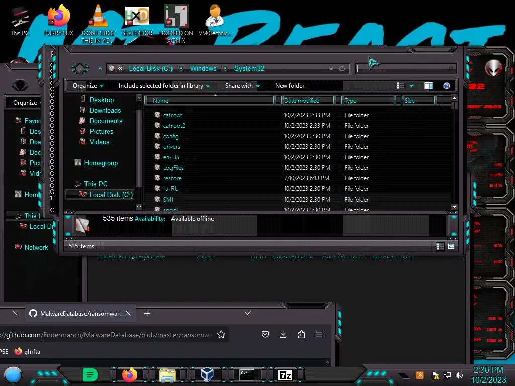Expand Include selected folder in library menu
This screenshot has width=515, height=386.
click(x=164, y=86)
